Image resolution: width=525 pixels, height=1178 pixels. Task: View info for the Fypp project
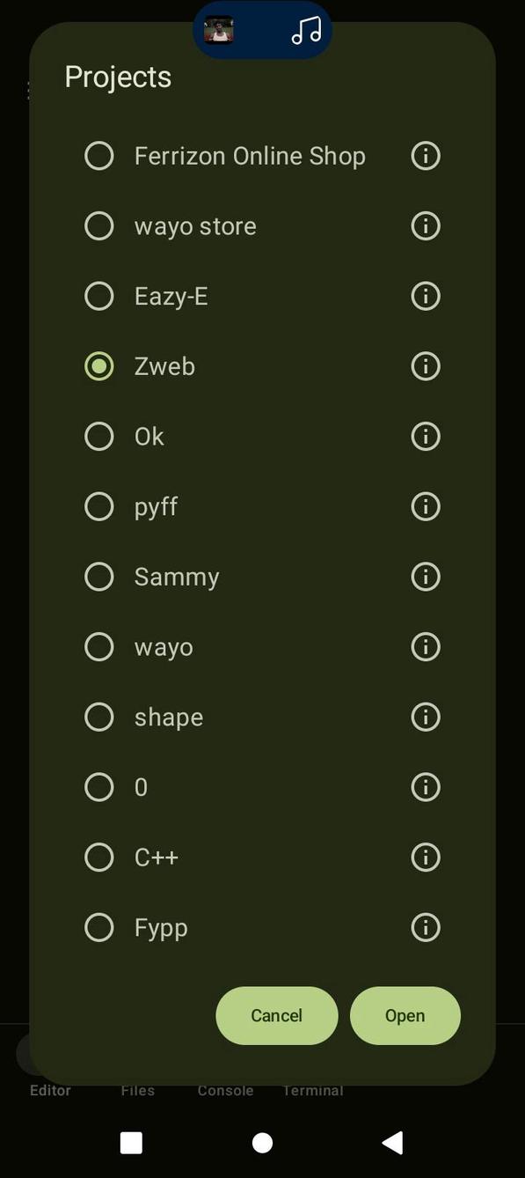pyautogui.click(x=425, y=927)
